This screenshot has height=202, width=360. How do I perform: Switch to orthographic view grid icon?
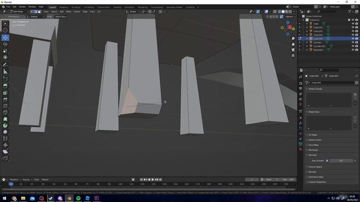(x=293, y=56)
